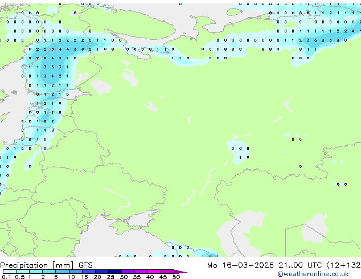Pick the legend swatch between 2 and 5

coord(49,272)
